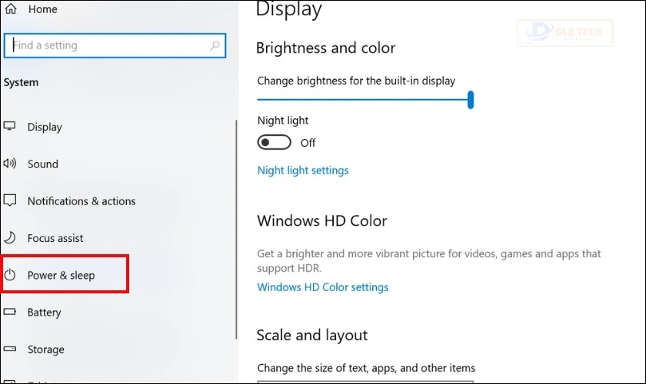This screenshot has height=384, width=646.
Task: Go to Sound settings
Action: tap(43, 164)
